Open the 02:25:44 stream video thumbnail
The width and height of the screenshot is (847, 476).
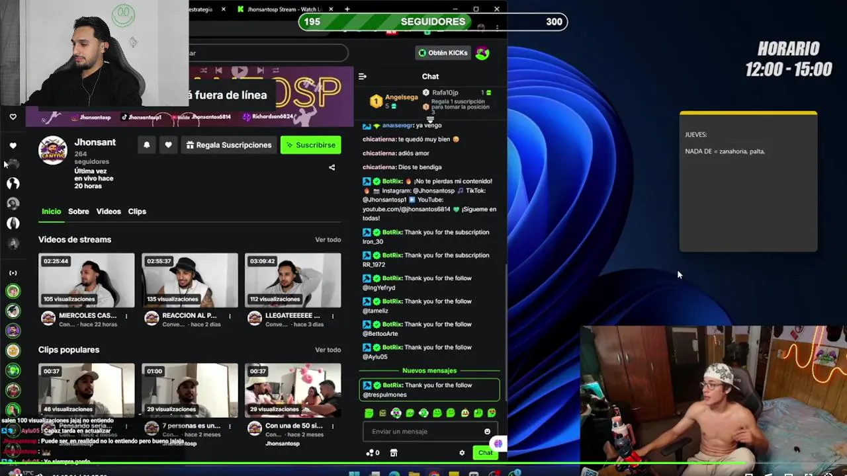[x=86, y=280]
